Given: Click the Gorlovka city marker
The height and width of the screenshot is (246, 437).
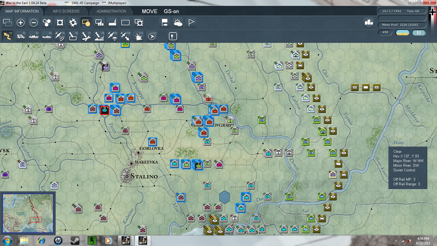Looking at the screenshot, I should pyautogui.click(x=138, y=153).
